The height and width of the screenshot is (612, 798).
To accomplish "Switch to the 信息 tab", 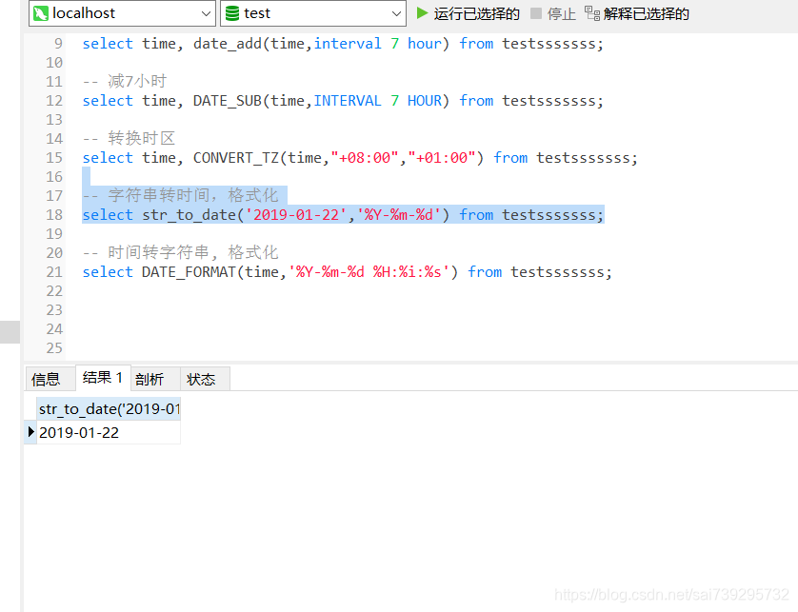I will [48, 378].
